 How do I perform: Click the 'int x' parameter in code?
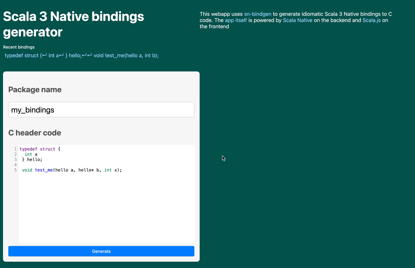(x=112, y=170)
